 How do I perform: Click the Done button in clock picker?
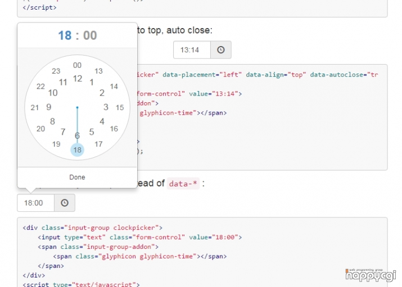77,177
